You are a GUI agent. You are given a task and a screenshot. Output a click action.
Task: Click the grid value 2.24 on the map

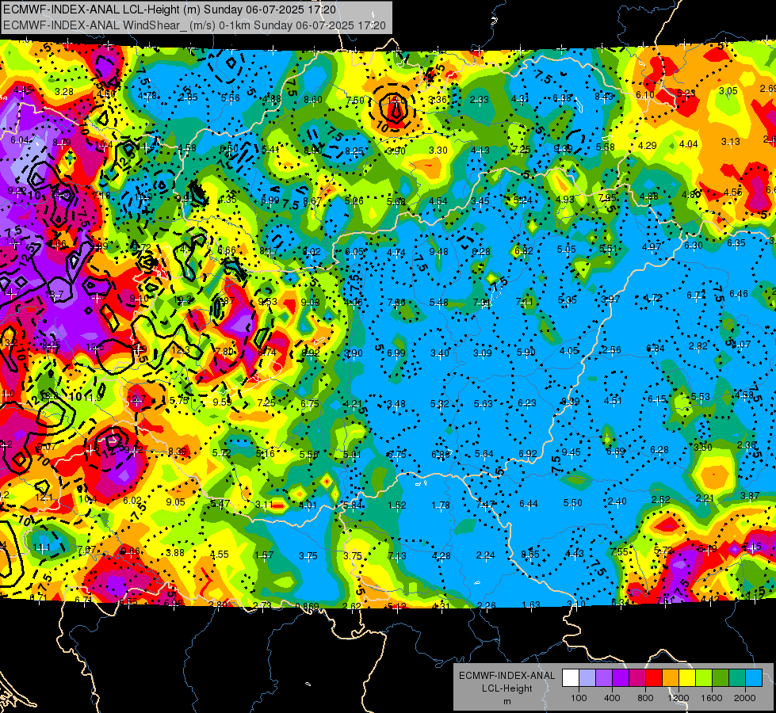click(485, 555)
